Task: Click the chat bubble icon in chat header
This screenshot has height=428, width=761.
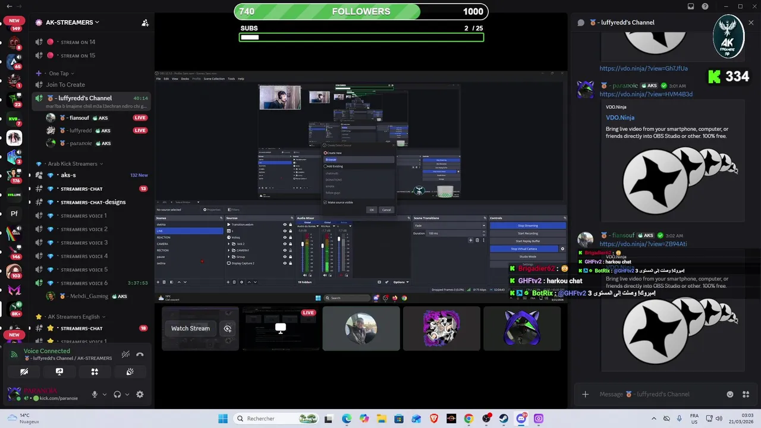Action: point(581,23)
